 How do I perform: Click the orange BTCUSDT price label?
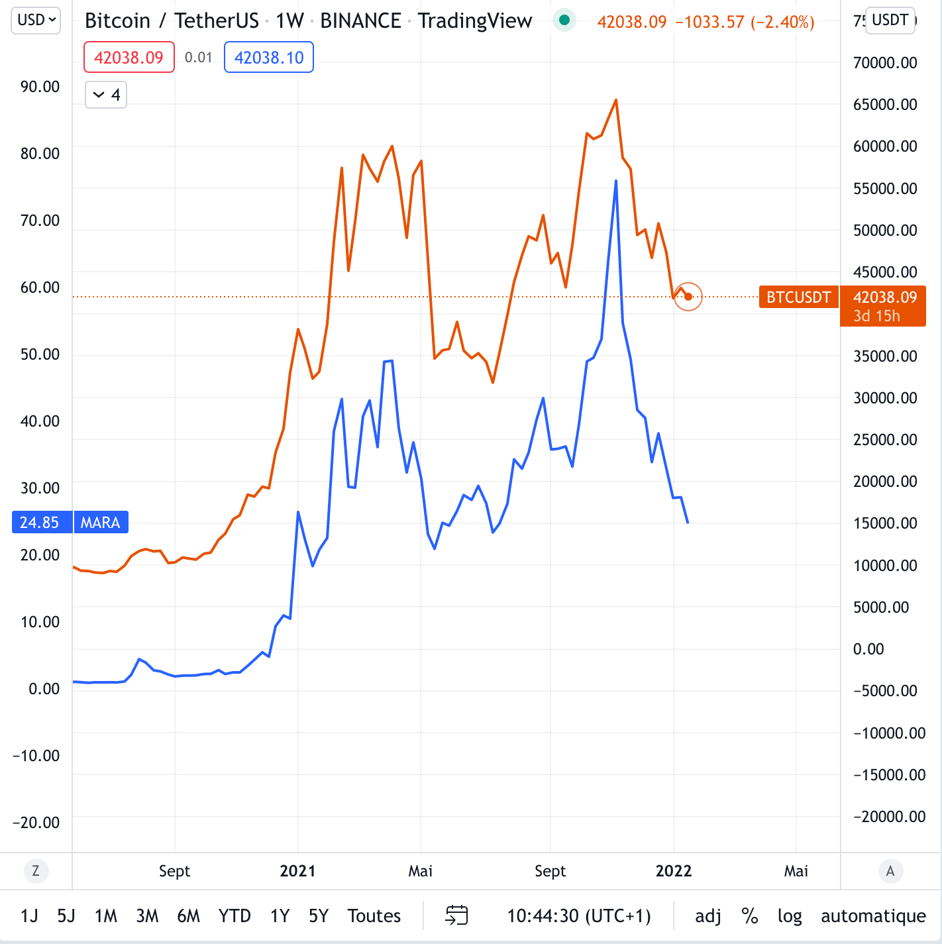click(798, 297)
